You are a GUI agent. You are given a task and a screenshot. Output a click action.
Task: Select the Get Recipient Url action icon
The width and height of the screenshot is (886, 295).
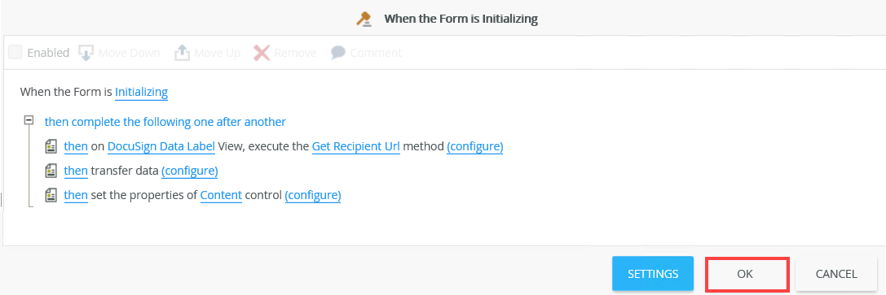(51, 147)
